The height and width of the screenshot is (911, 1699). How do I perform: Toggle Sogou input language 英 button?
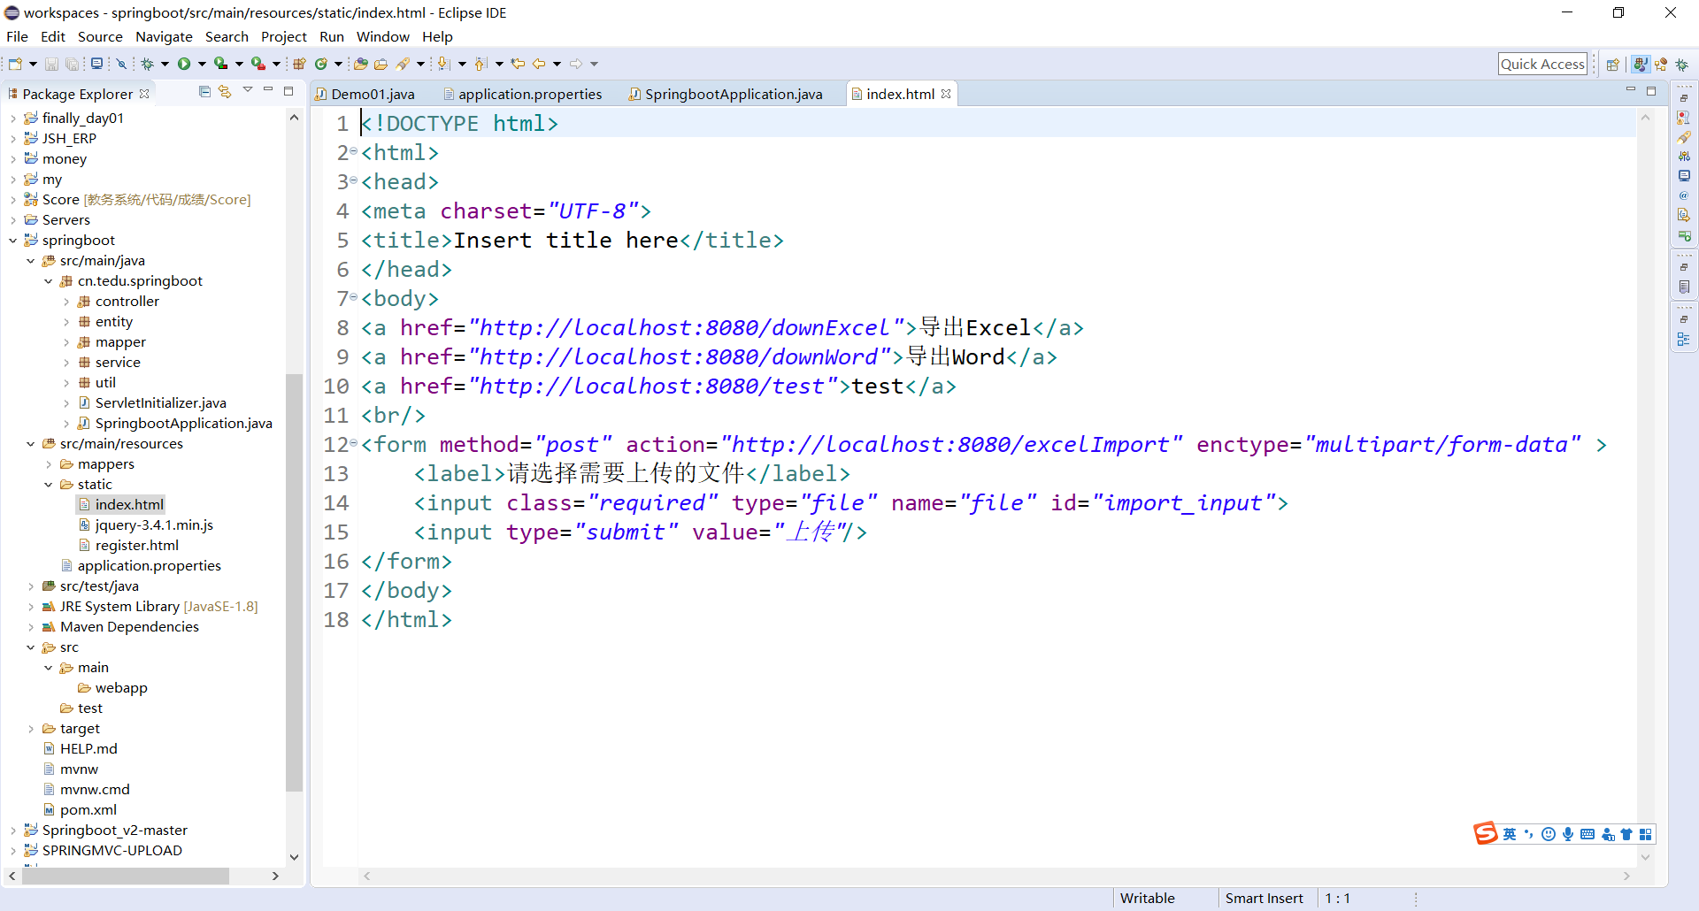tap(1510, 834)
